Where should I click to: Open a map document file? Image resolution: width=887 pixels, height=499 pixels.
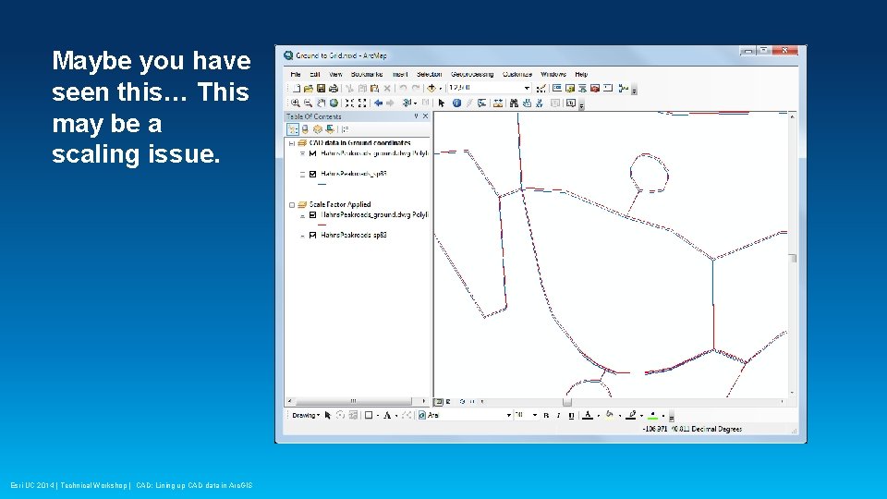(x=309, y=89)
